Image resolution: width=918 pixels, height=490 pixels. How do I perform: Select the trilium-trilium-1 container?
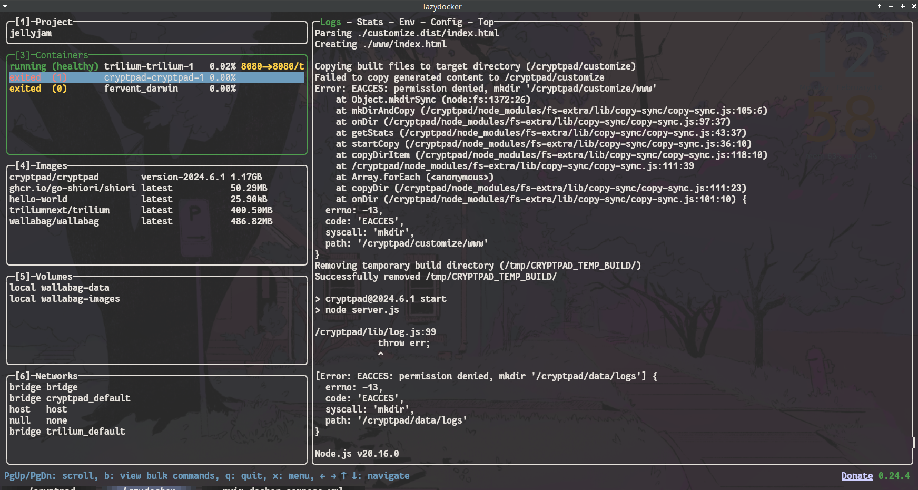pos(157,66)
